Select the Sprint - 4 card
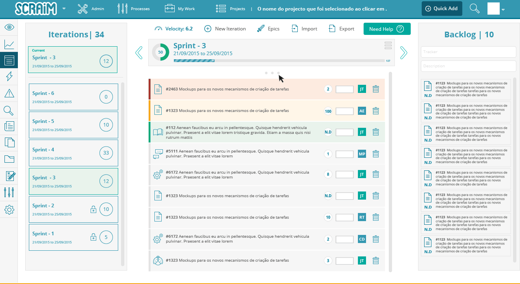 coord(74,153)
